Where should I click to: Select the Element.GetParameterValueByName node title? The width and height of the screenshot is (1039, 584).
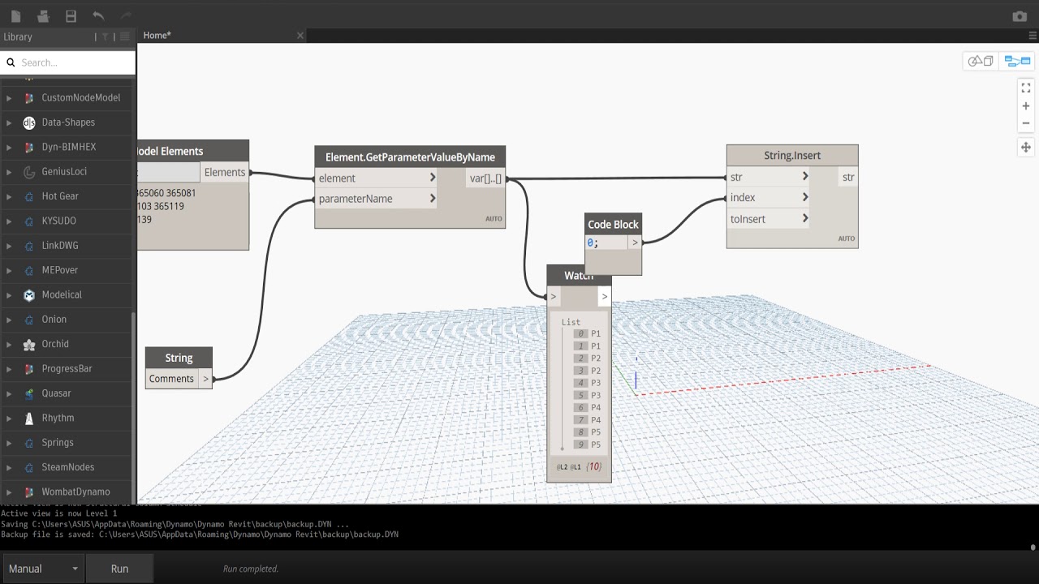point(410,157)
